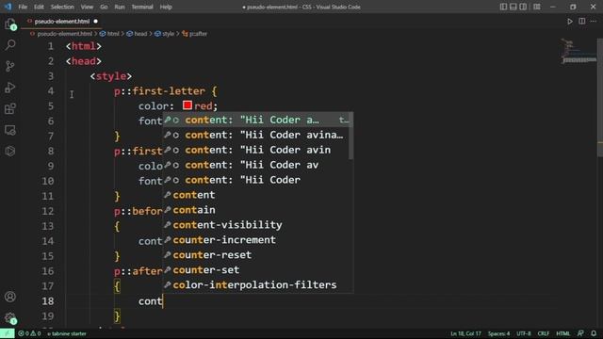Click html breadcrumb segment
The width and height of the screenshot is (603, 339).
pos(110,34)
